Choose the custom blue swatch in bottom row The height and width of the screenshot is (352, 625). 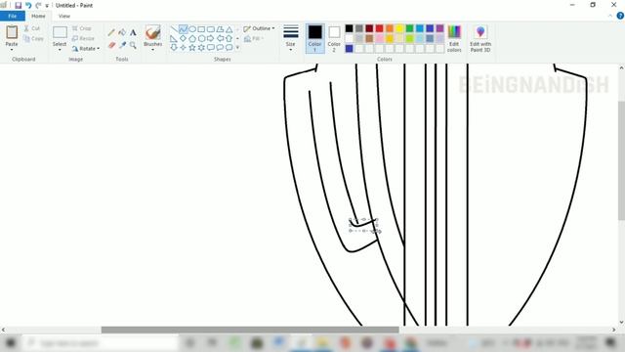point(350,48)
